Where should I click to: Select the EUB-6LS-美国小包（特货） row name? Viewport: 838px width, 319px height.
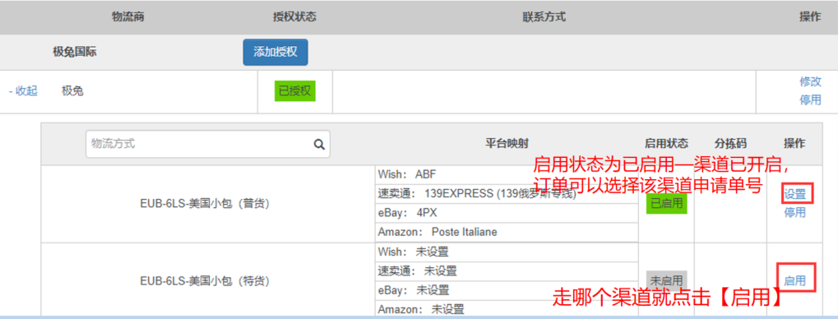206,281
